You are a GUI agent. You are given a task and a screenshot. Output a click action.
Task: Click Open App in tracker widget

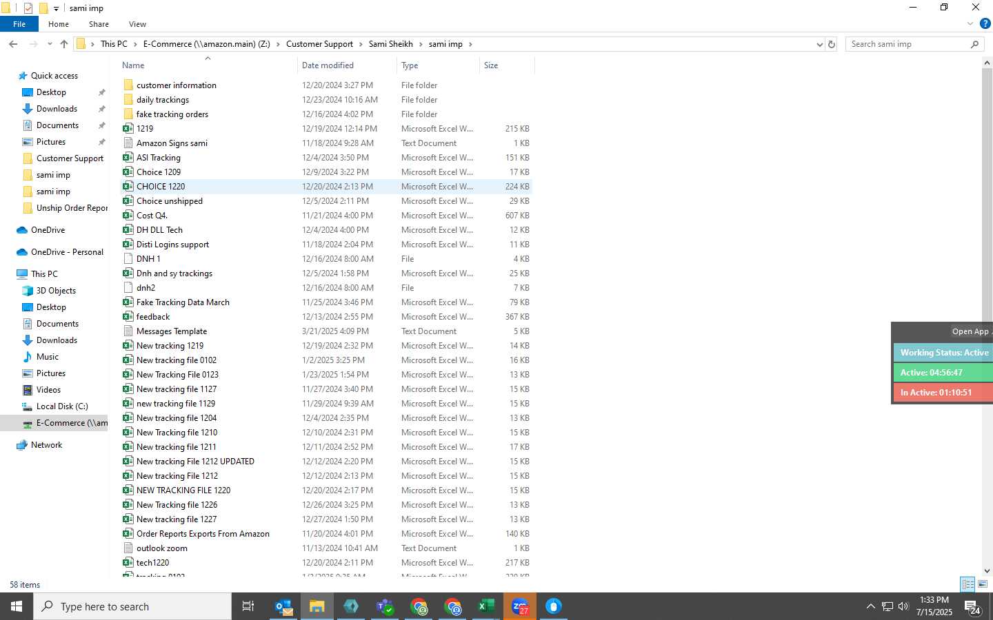(x=970, y=331)
